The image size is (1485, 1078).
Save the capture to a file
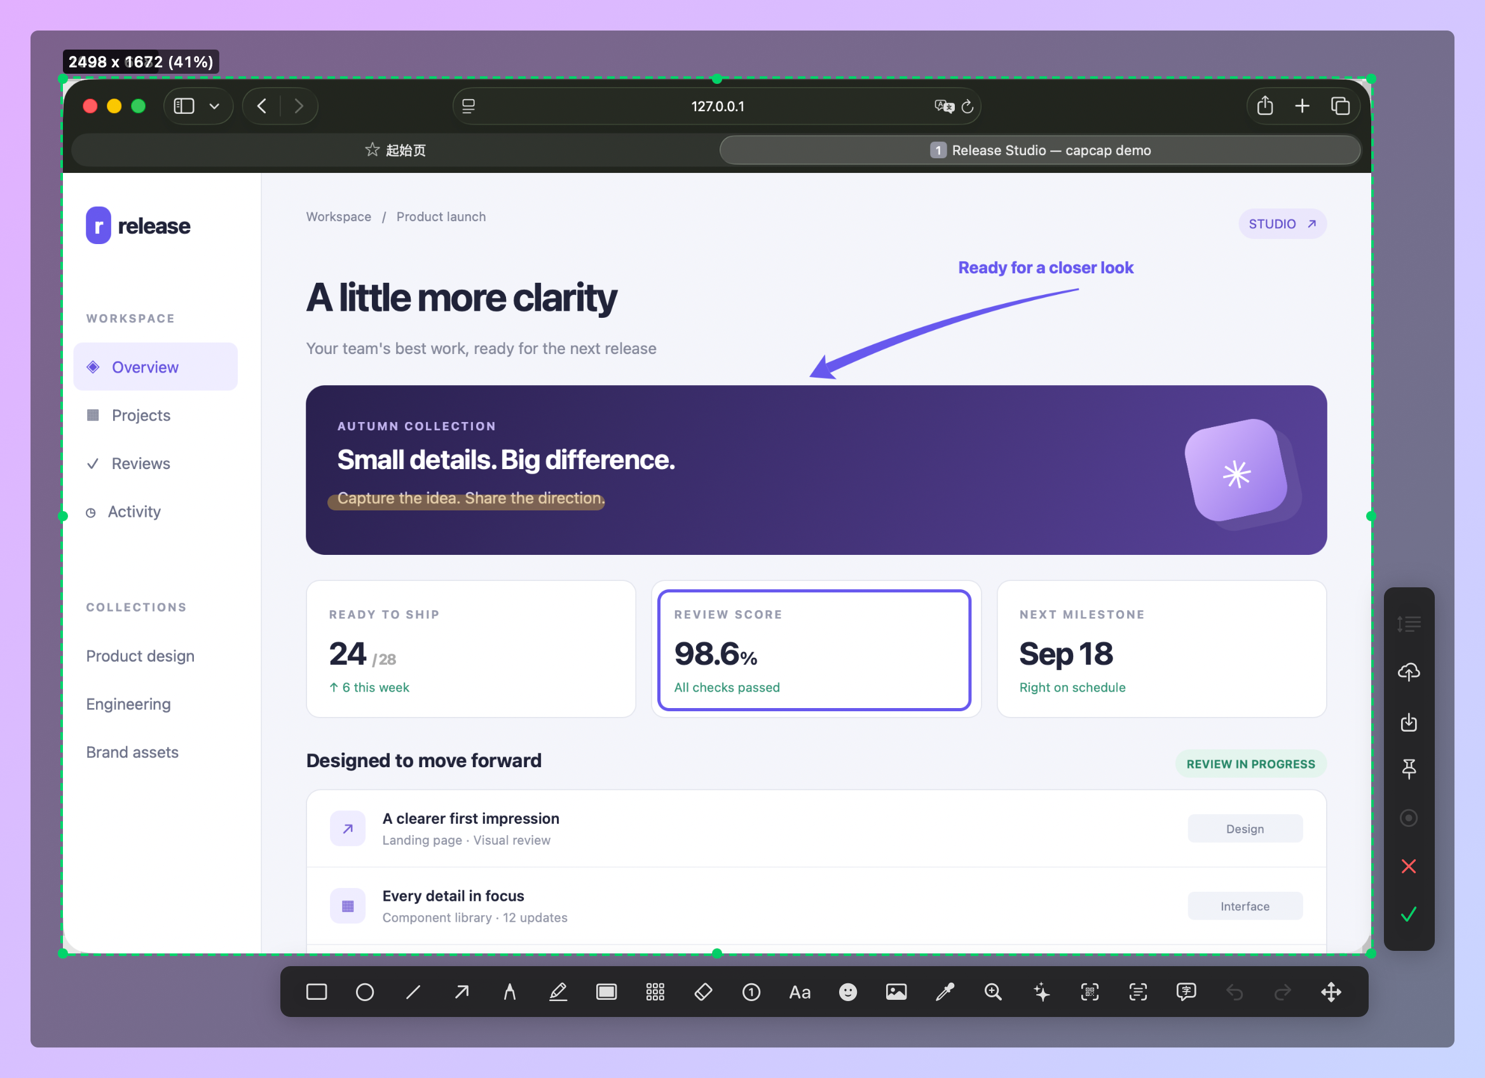click(1408, 721)
